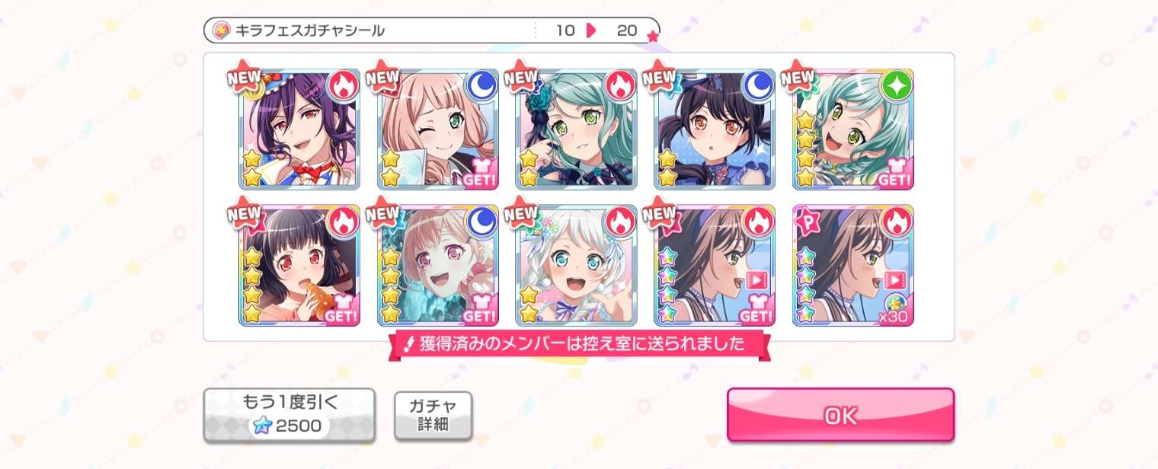This screenshot has height=469, width=1158.
Task: Select the black-haired girl eating bread card
Action: (x=299, y=266)
